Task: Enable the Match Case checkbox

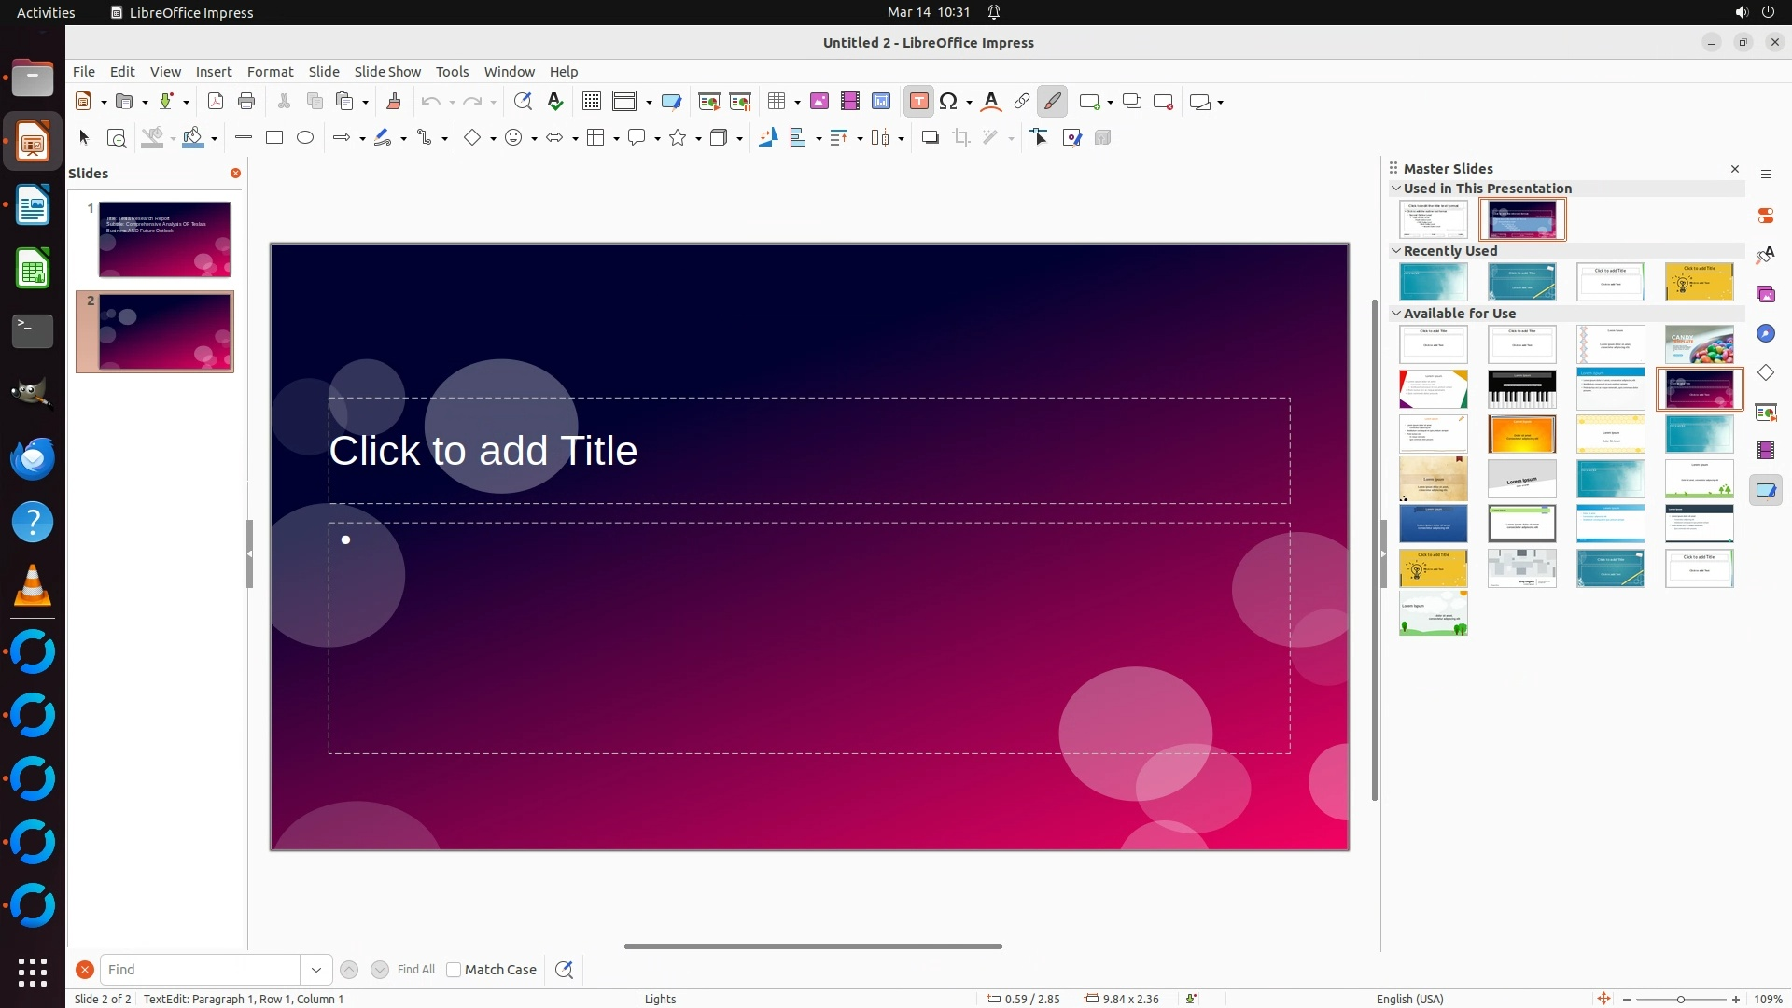Action: pyautogui.click(x=454, y=970)
